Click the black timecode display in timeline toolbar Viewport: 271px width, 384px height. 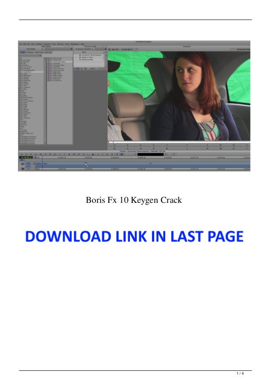(x=150, y=154)
